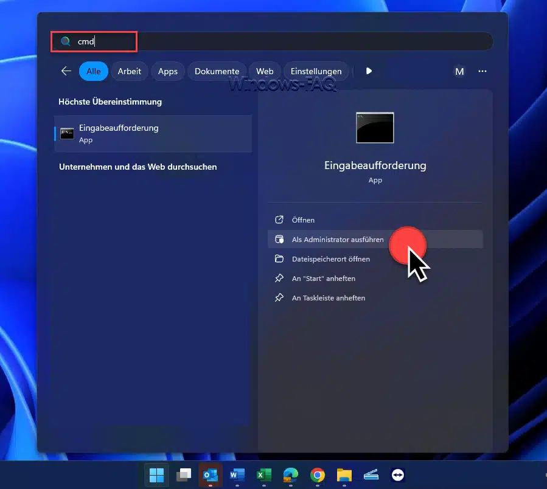Click the pin icon beside An Taskleiste anheften
This screenshot has height=489, width=547.
click(x=279, y=297)
